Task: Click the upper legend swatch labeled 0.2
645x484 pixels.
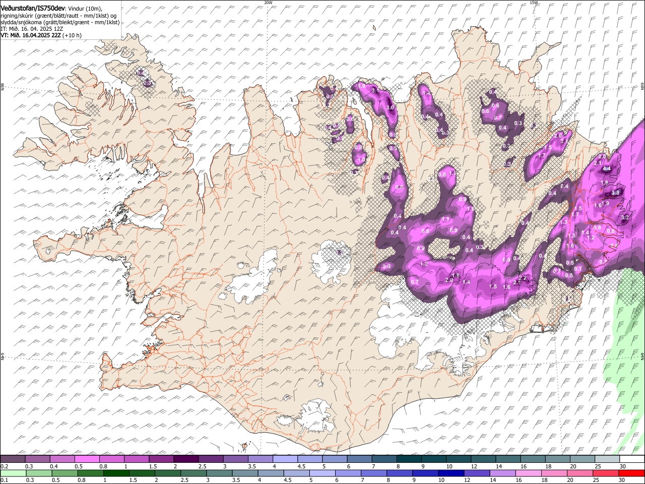Action: 13,459
